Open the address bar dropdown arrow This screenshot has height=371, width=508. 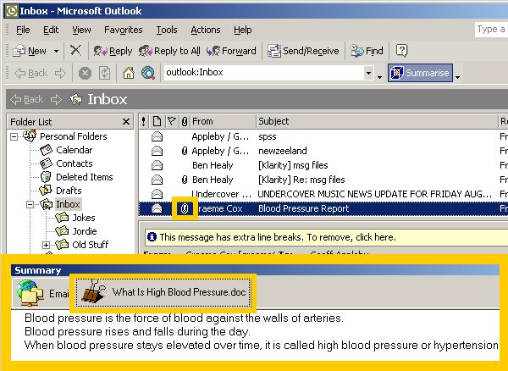click(368, 73)
